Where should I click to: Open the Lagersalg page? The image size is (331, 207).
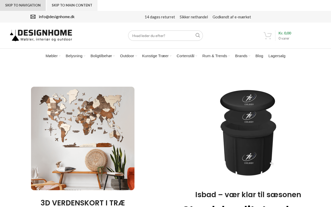click(x=277, y=56)
